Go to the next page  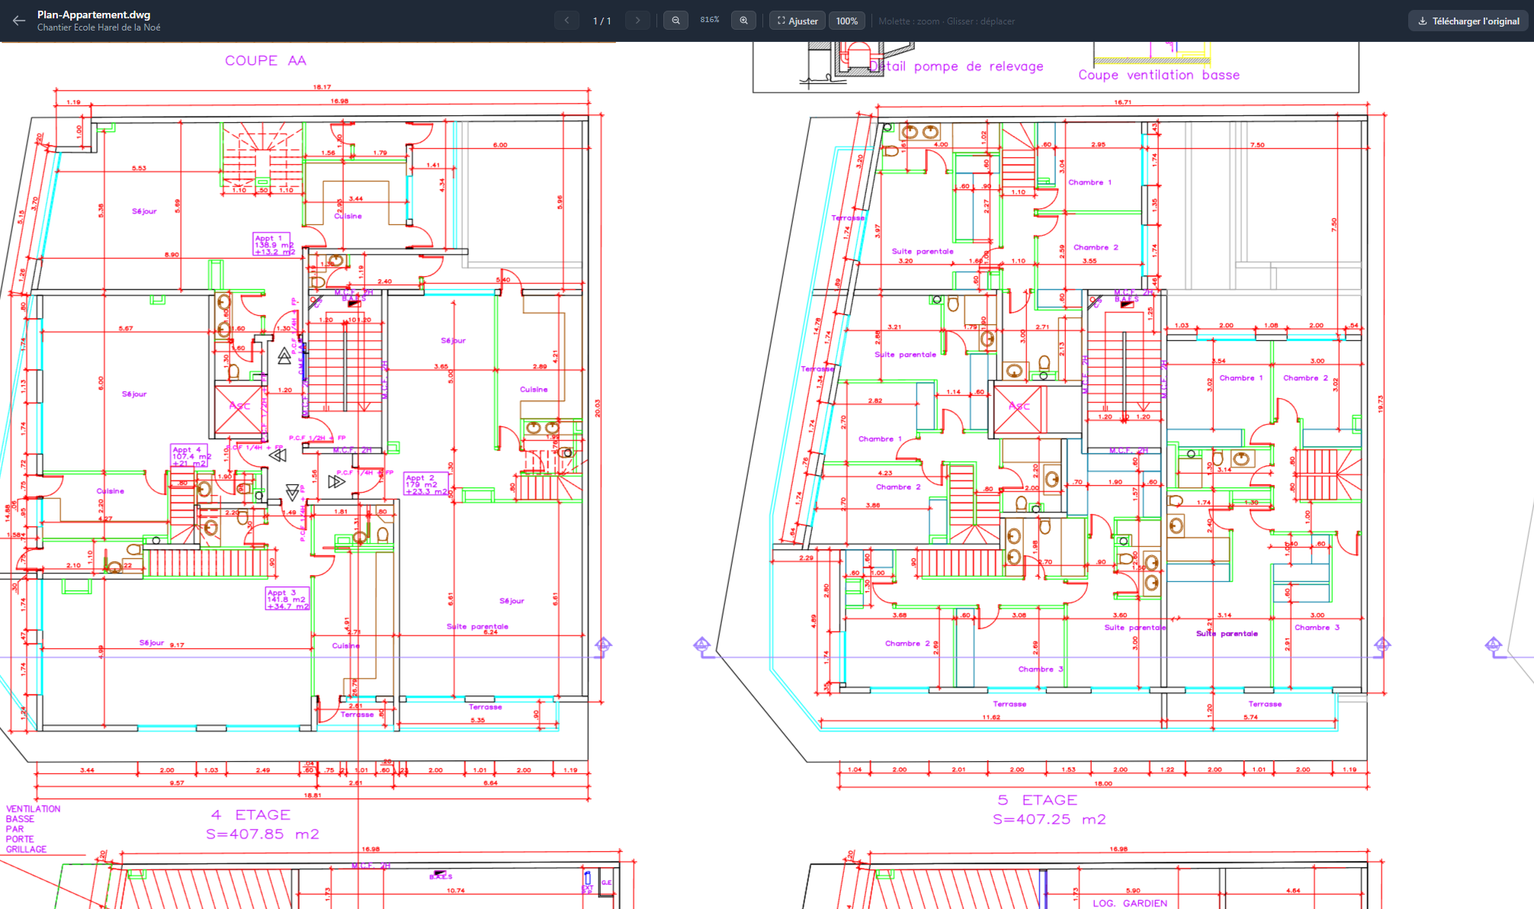click(x=637, y=21)
